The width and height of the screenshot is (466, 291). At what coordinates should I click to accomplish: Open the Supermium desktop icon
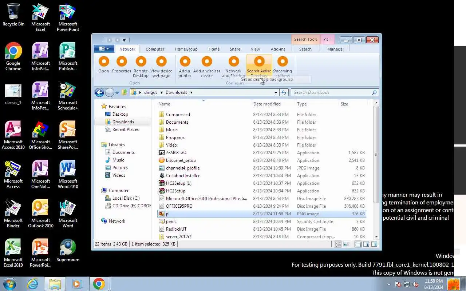pyautogui.click(x=68, y=250)
